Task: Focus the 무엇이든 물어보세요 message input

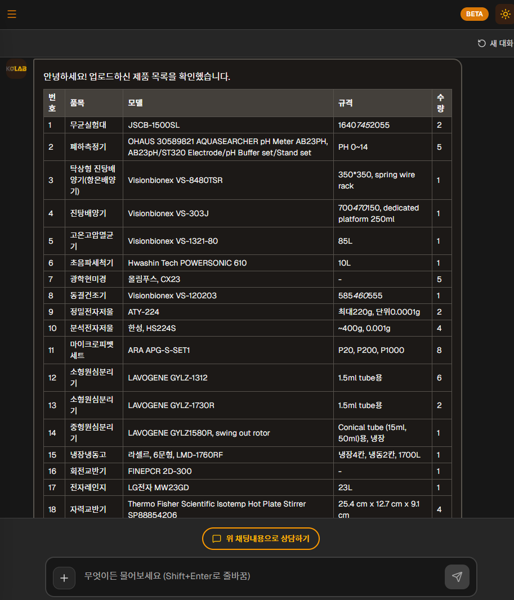Action: pos(259,576)
